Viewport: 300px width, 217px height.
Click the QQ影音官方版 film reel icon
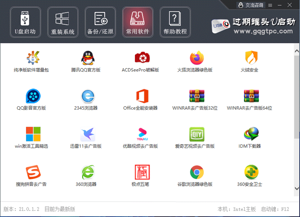(33, 96)
